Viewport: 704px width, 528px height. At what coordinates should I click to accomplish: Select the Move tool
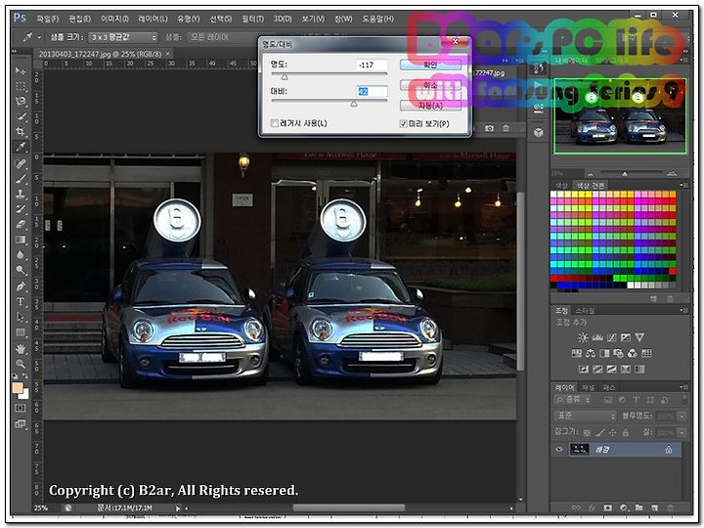pyautogui.click(x=21, y=71)
